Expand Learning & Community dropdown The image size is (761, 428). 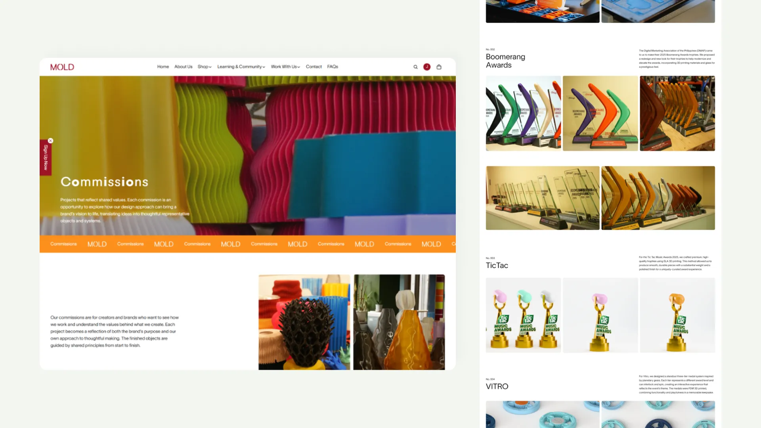tap(241, 67)
